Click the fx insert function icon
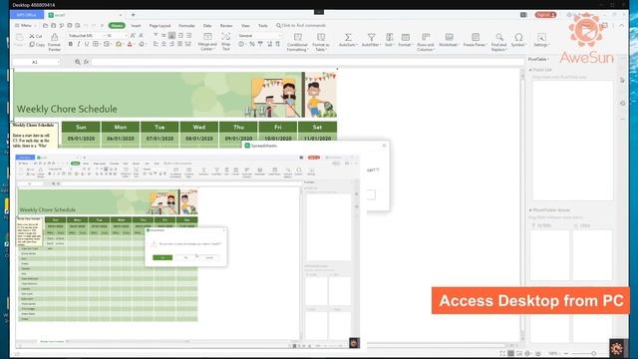The height and width of the screenshot is (359, 638). coord(86,62)
